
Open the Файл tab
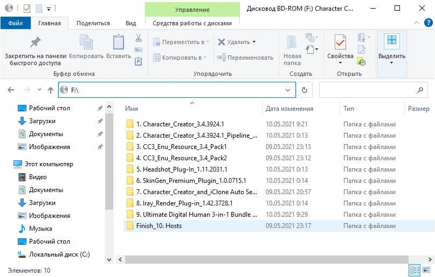(x=15, y=23)
